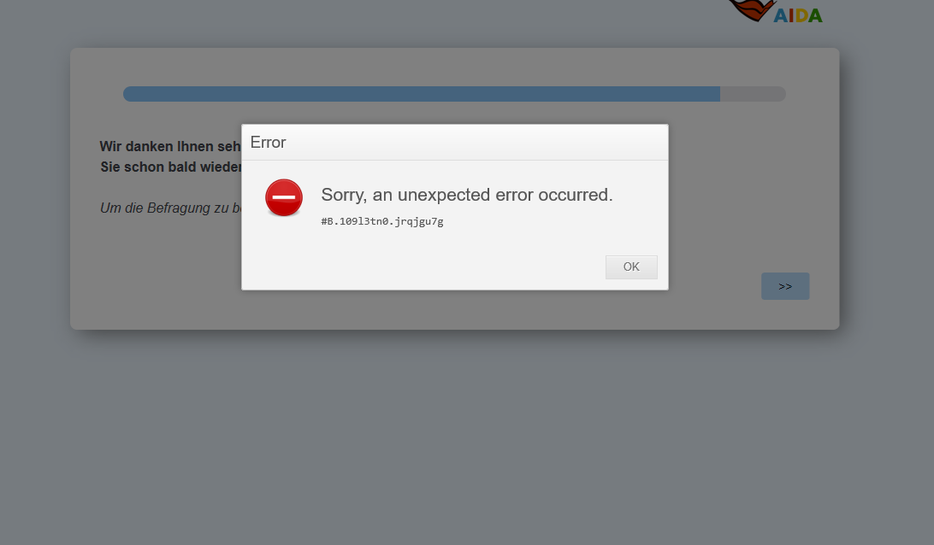The width and height of the screenshot is (934, 545).
Task: Click the AIDA kiss-mouth logo graphic
Action: pos(752,9)
